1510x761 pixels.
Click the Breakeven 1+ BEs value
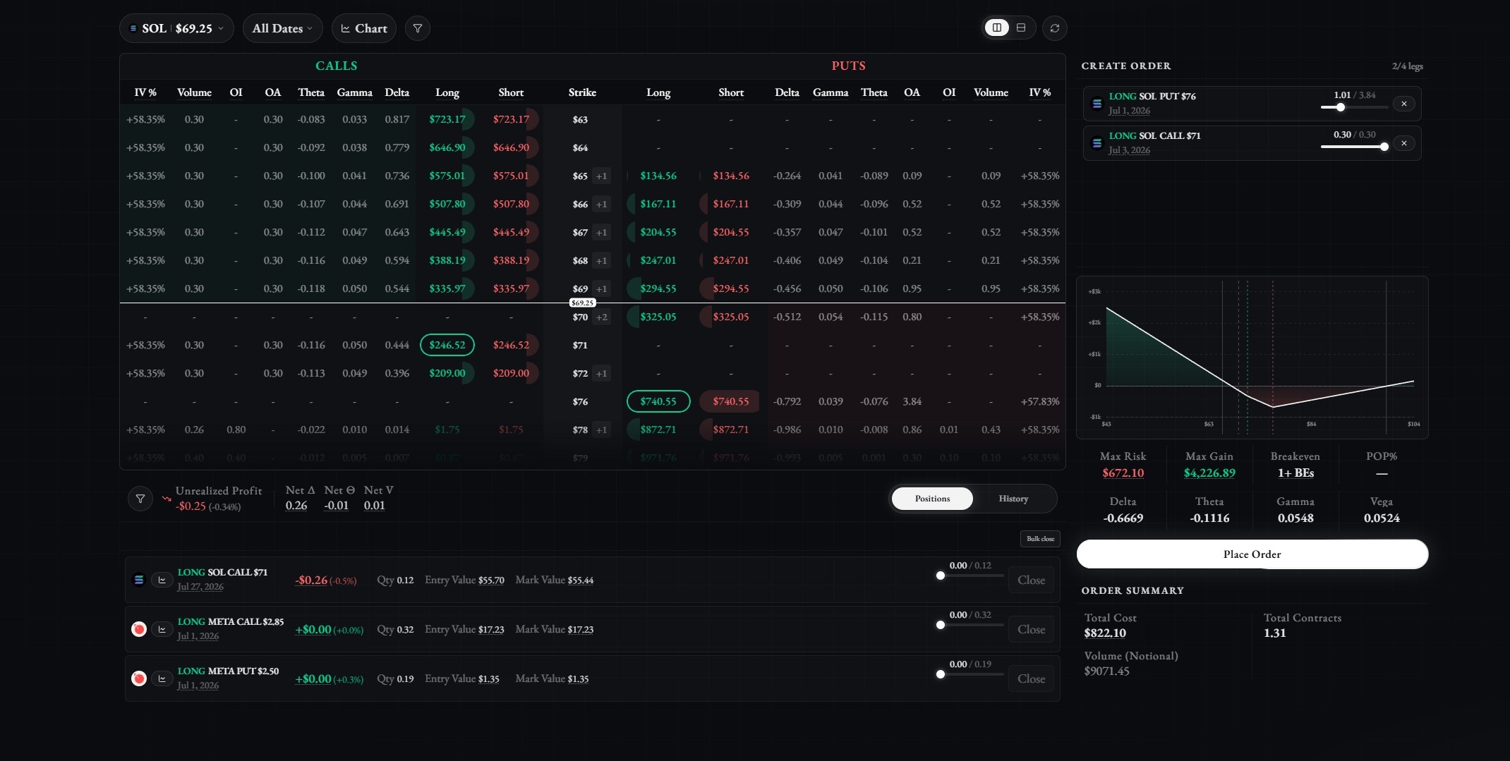1295,473
